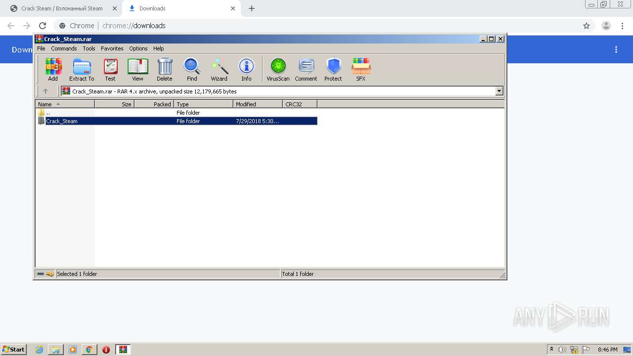Switch to Chrome via taskbar icon
The image size is (633, 356).
90,350
